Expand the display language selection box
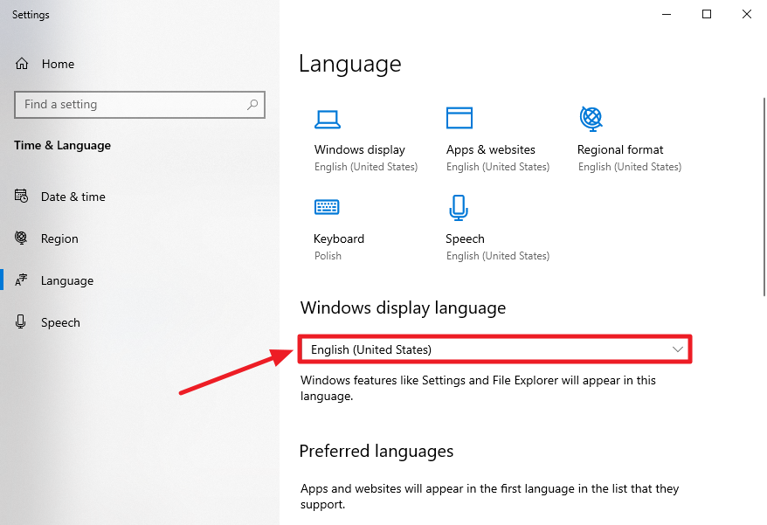The width and height of the screenshot is (767, 525). point(494,349)
